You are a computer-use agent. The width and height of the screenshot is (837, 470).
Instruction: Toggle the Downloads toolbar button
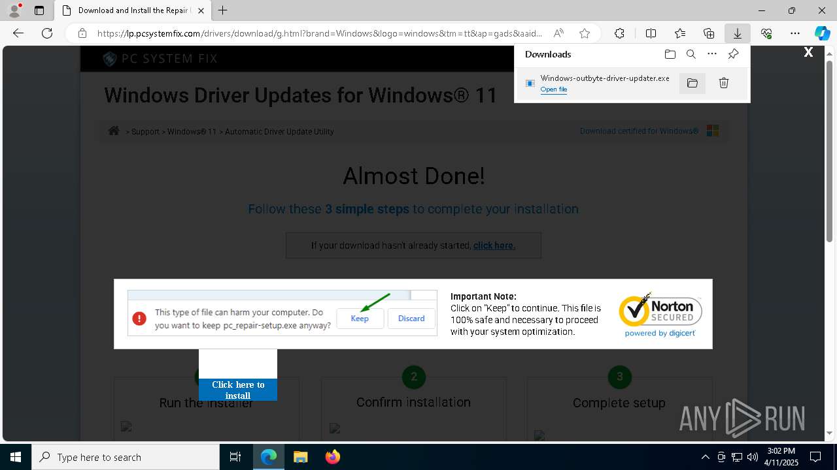click(x=738, y=33)
